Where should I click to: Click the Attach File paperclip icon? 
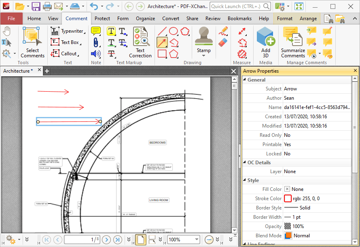point(96,43)
